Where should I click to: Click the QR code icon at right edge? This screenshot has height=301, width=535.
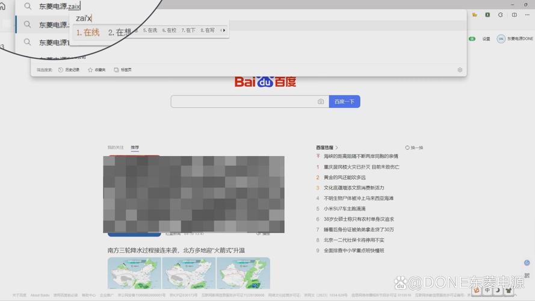click(527, 275)
